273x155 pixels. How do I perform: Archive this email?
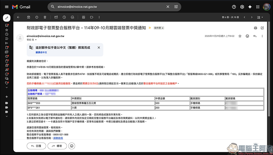point(29,17)
